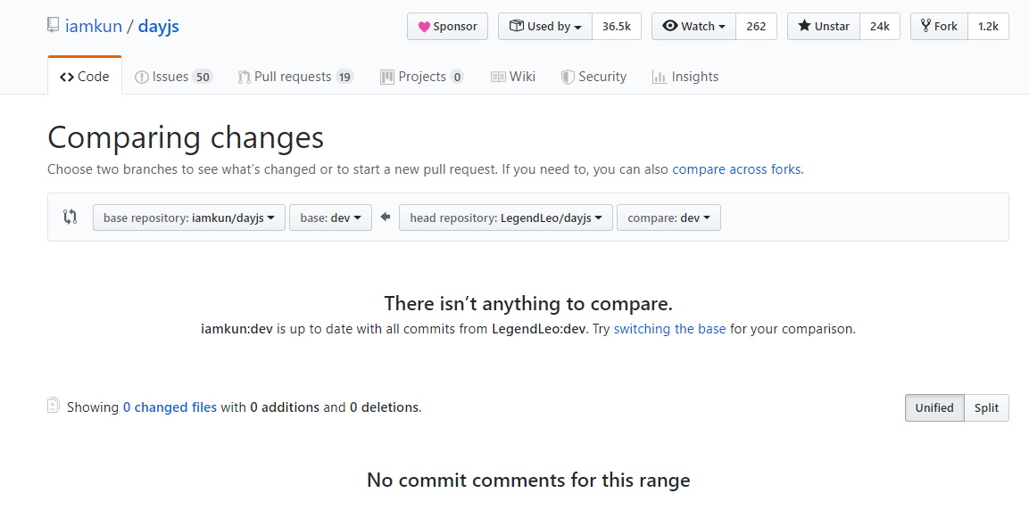The width and height of the screenshot is (1029, 526).
Task: Open base repository iamkun/dayjs dropdown
Action: [x=189, y=218]
